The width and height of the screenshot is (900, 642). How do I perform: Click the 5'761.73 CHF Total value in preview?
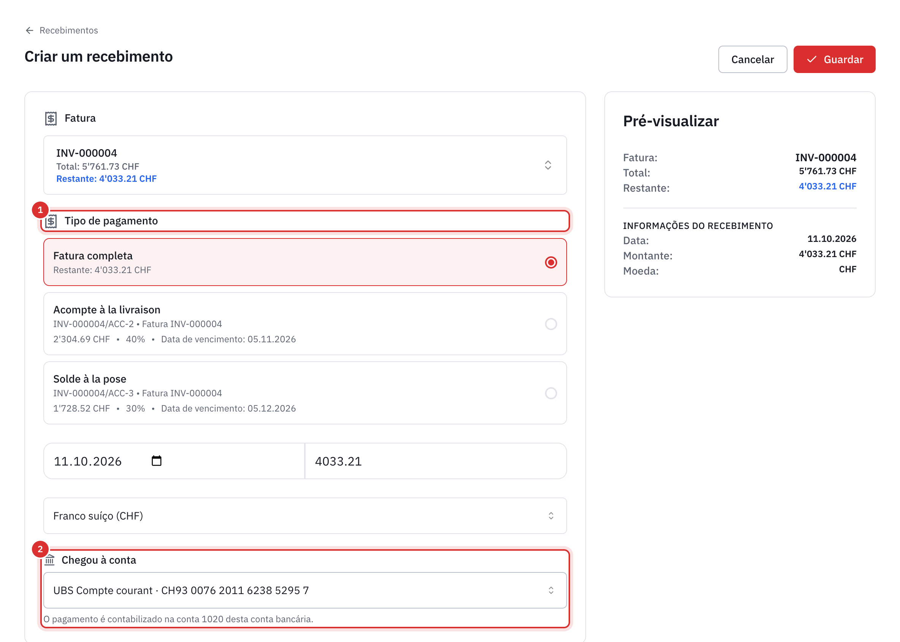(x=827, y=171)
